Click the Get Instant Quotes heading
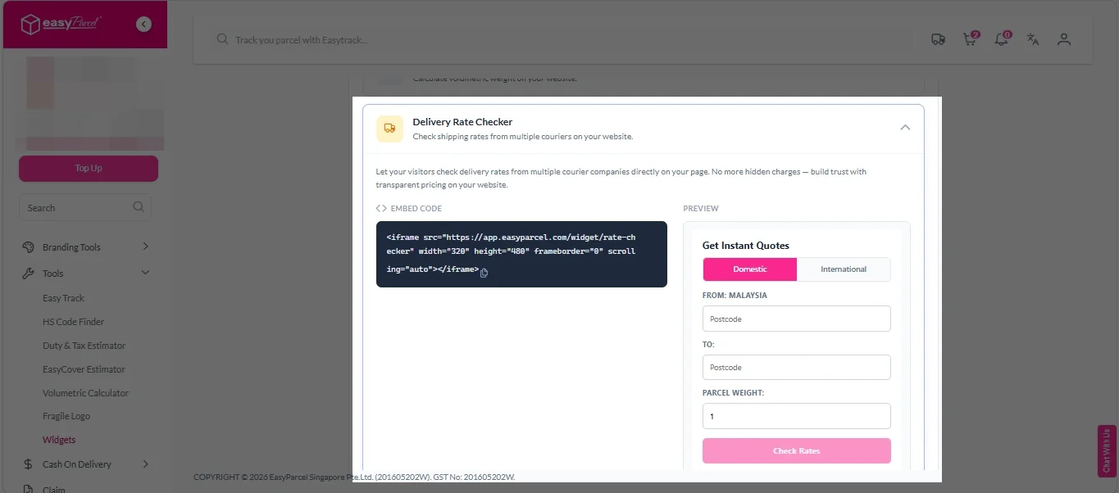This screenshot has width=1119, height=493. click(746, 246)
